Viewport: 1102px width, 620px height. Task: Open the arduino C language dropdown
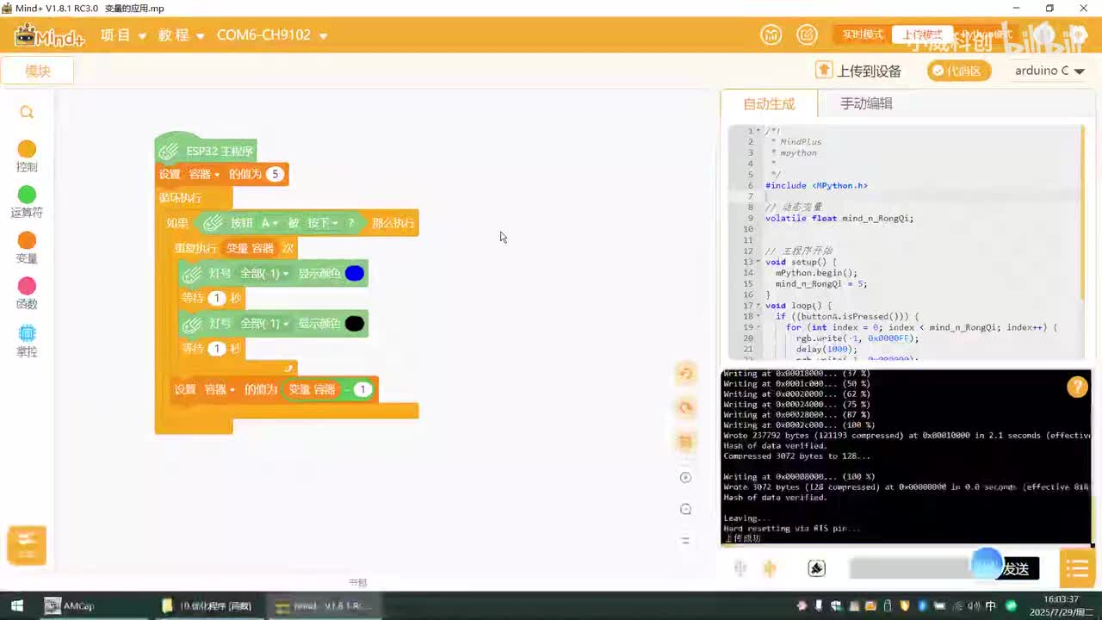(x=1049, y=71)
